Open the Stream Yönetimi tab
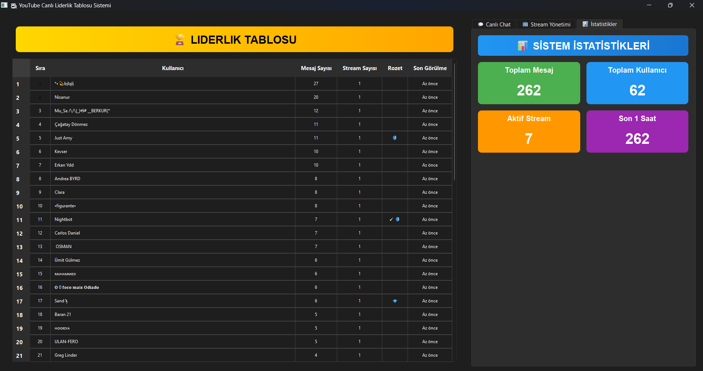703x371 pixels. point(546,24)
